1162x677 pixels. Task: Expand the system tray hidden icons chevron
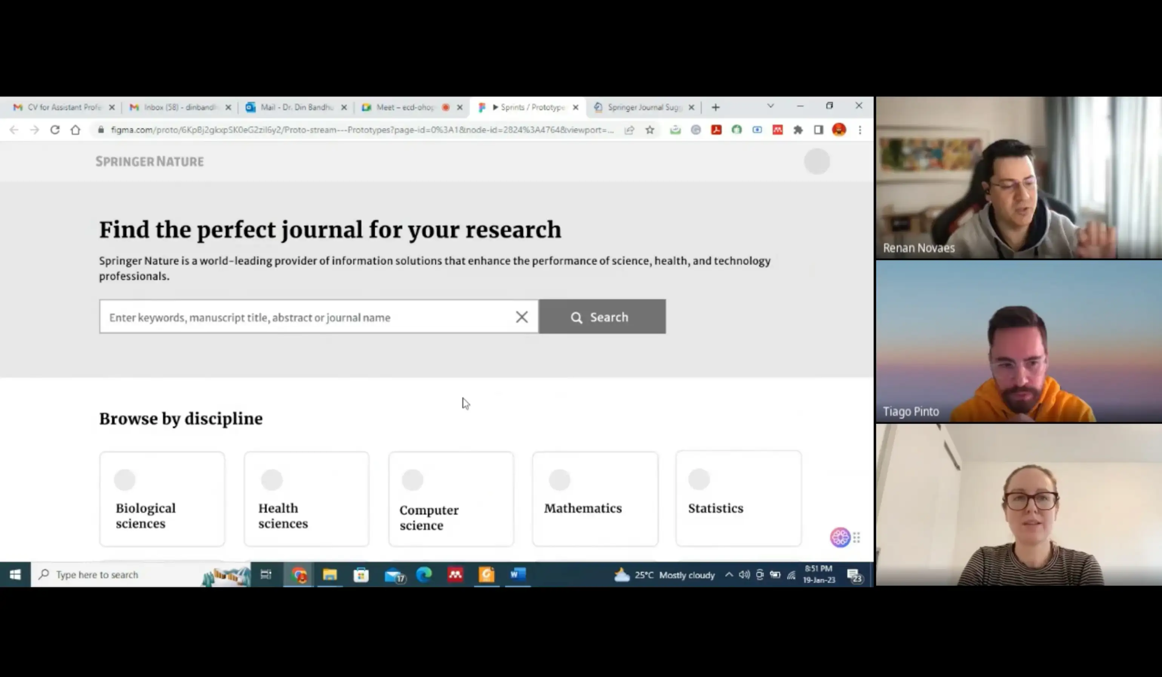[729, 575]
